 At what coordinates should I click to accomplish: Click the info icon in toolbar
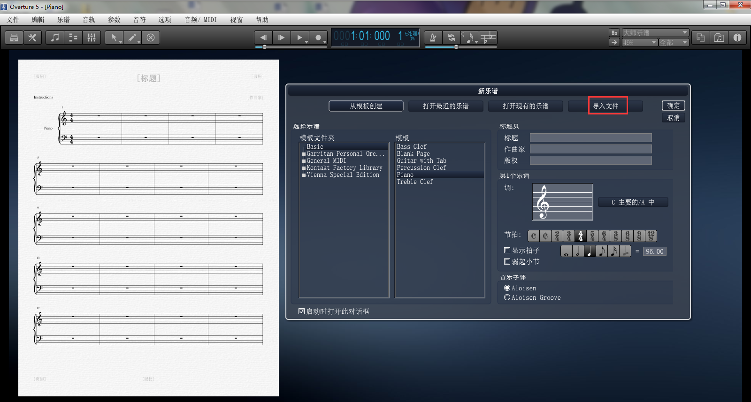[737, 38]
